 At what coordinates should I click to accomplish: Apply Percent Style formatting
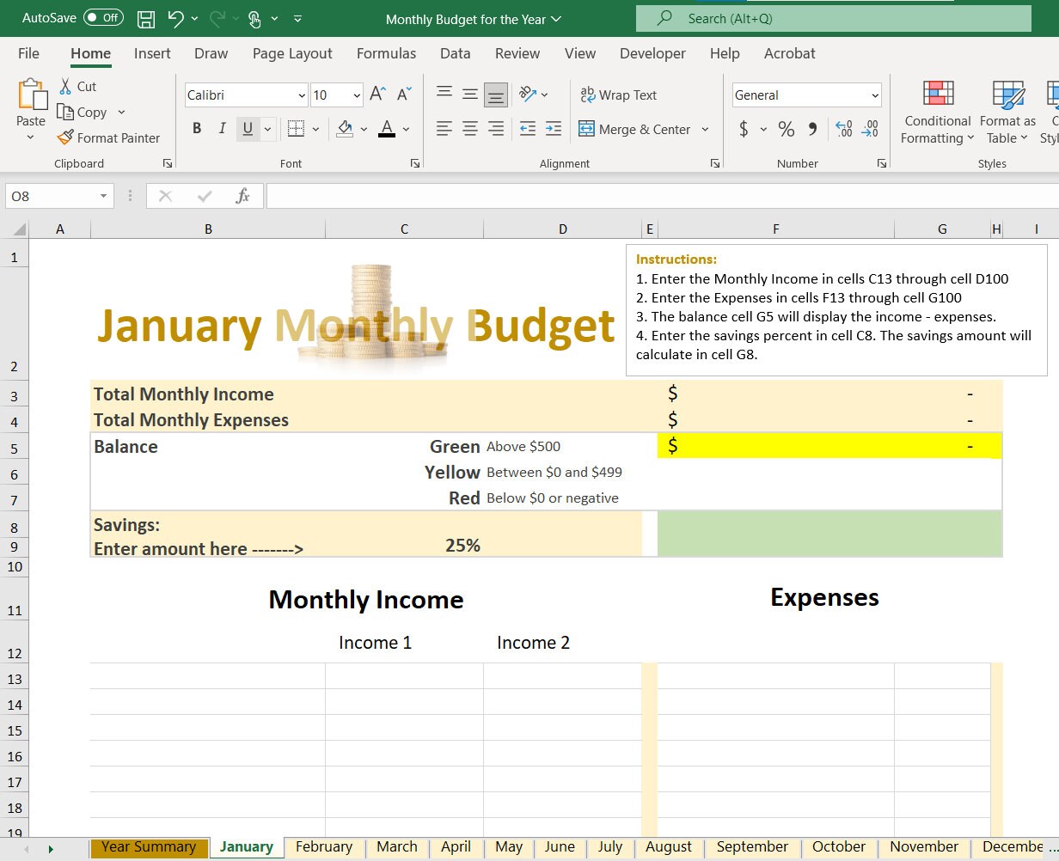tap(785, 129)
